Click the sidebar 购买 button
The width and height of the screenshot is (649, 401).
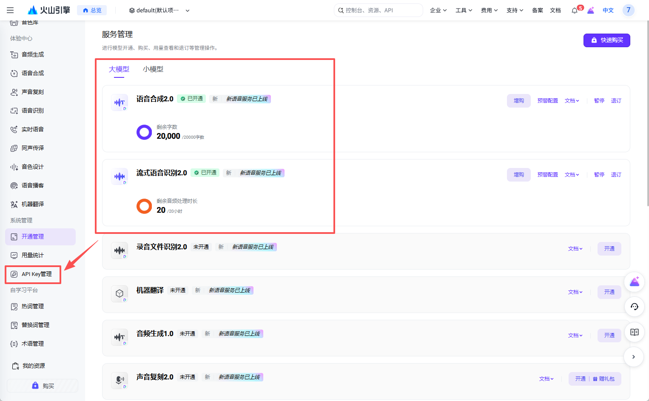point(43,386)
